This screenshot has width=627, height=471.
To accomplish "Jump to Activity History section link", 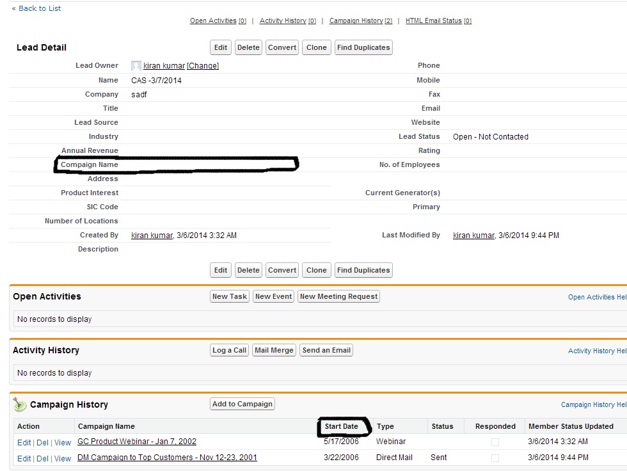I will coord(287,20).
